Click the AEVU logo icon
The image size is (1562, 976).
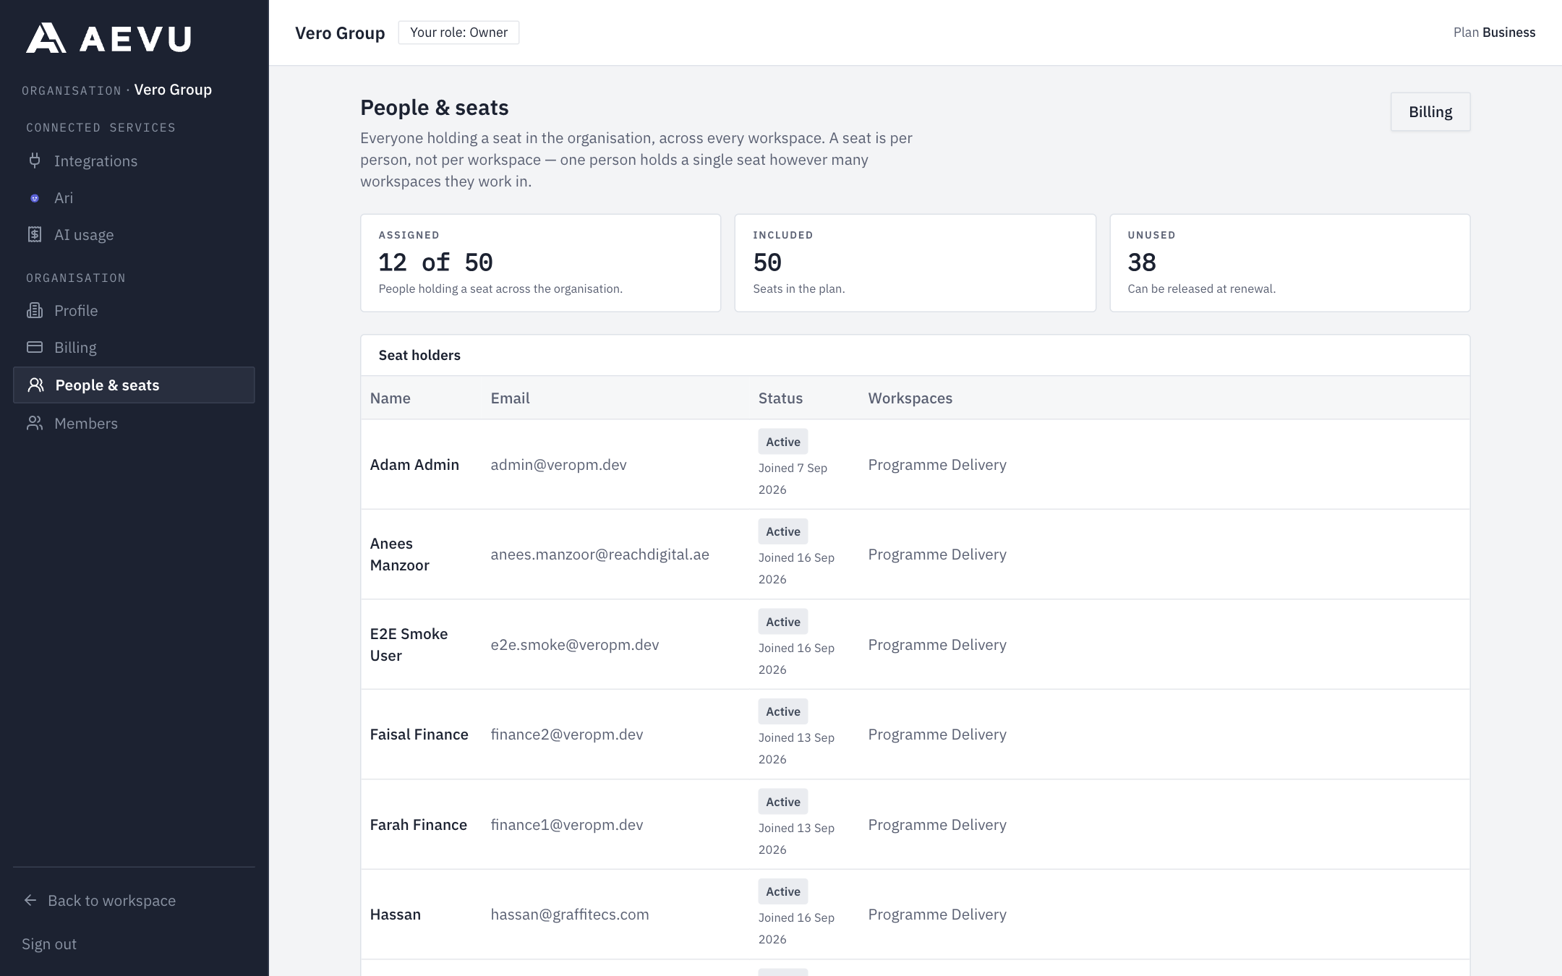pos(46,38)
